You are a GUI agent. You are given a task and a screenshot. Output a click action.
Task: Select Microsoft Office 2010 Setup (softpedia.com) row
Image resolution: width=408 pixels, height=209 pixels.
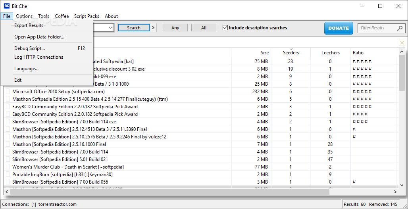pos(200,92)
